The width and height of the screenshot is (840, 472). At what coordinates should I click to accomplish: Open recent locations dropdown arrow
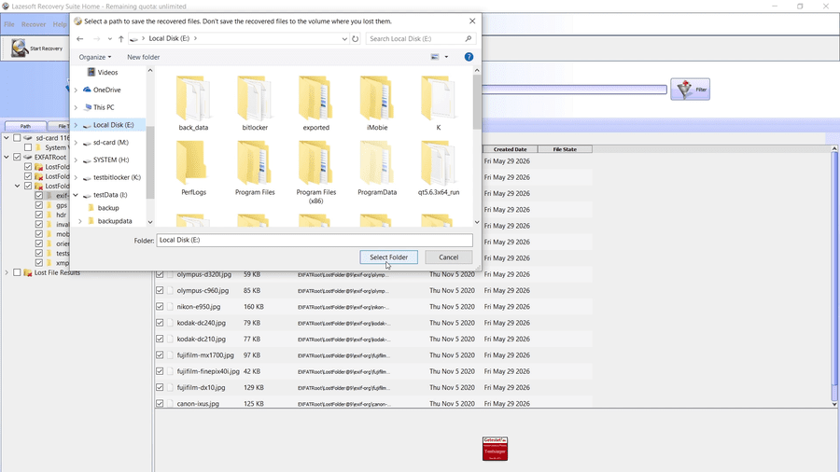109,38
